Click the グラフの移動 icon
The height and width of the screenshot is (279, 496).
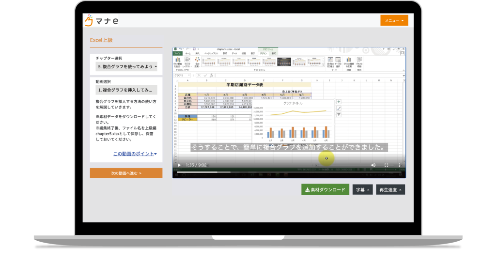point(360,61)
